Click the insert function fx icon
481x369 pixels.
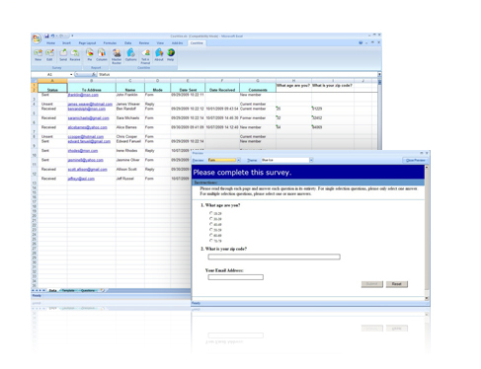(x=94, y=75)
